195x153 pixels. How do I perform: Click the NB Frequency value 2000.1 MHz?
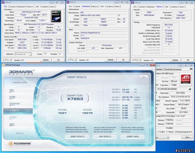pyautogui.click(x=180, y=18)
